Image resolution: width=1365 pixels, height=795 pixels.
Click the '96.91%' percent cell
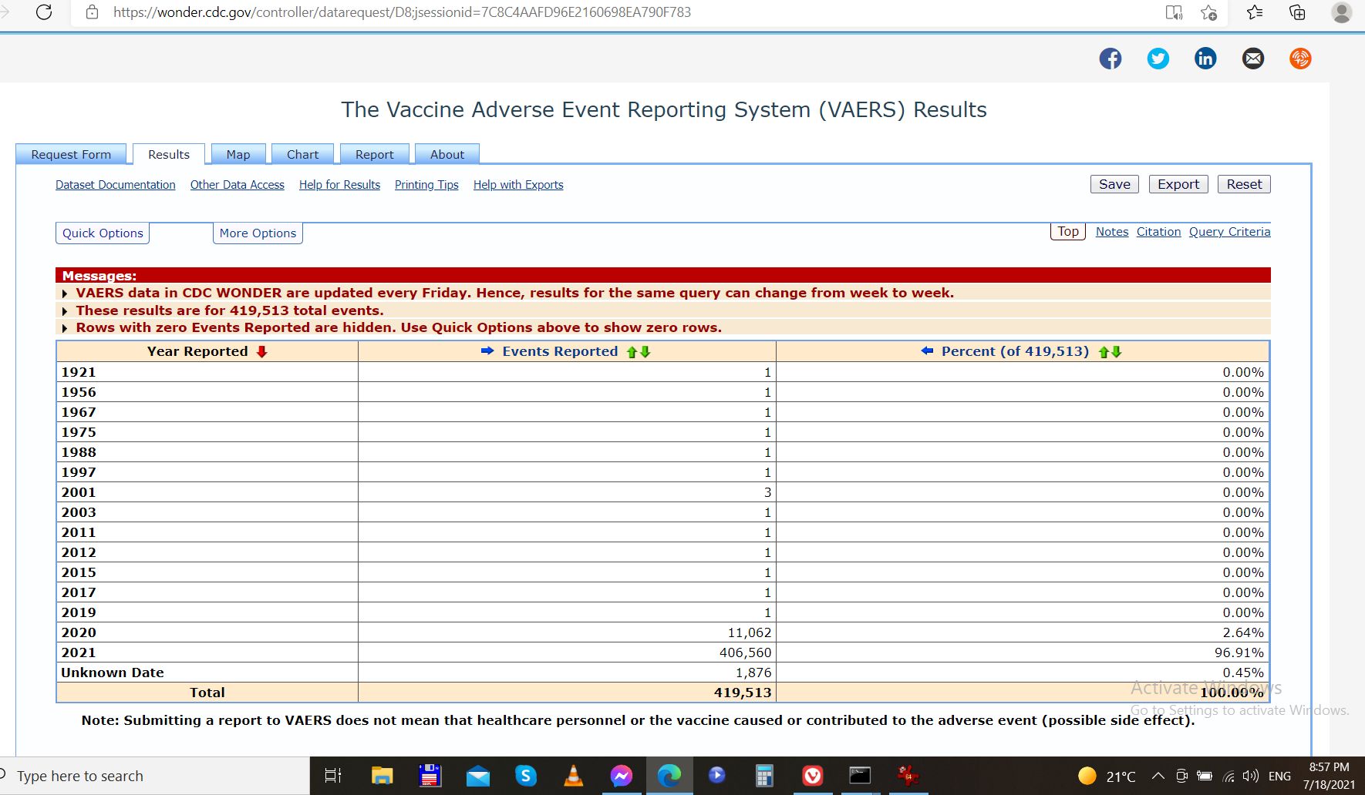tap(1023, 652)
